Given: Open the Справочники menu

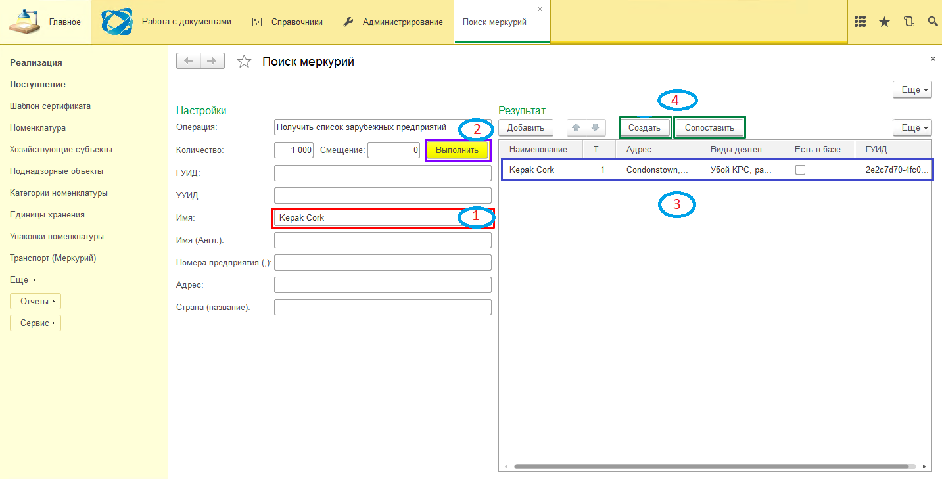Looking at the screenshot, I should [288, 22].
